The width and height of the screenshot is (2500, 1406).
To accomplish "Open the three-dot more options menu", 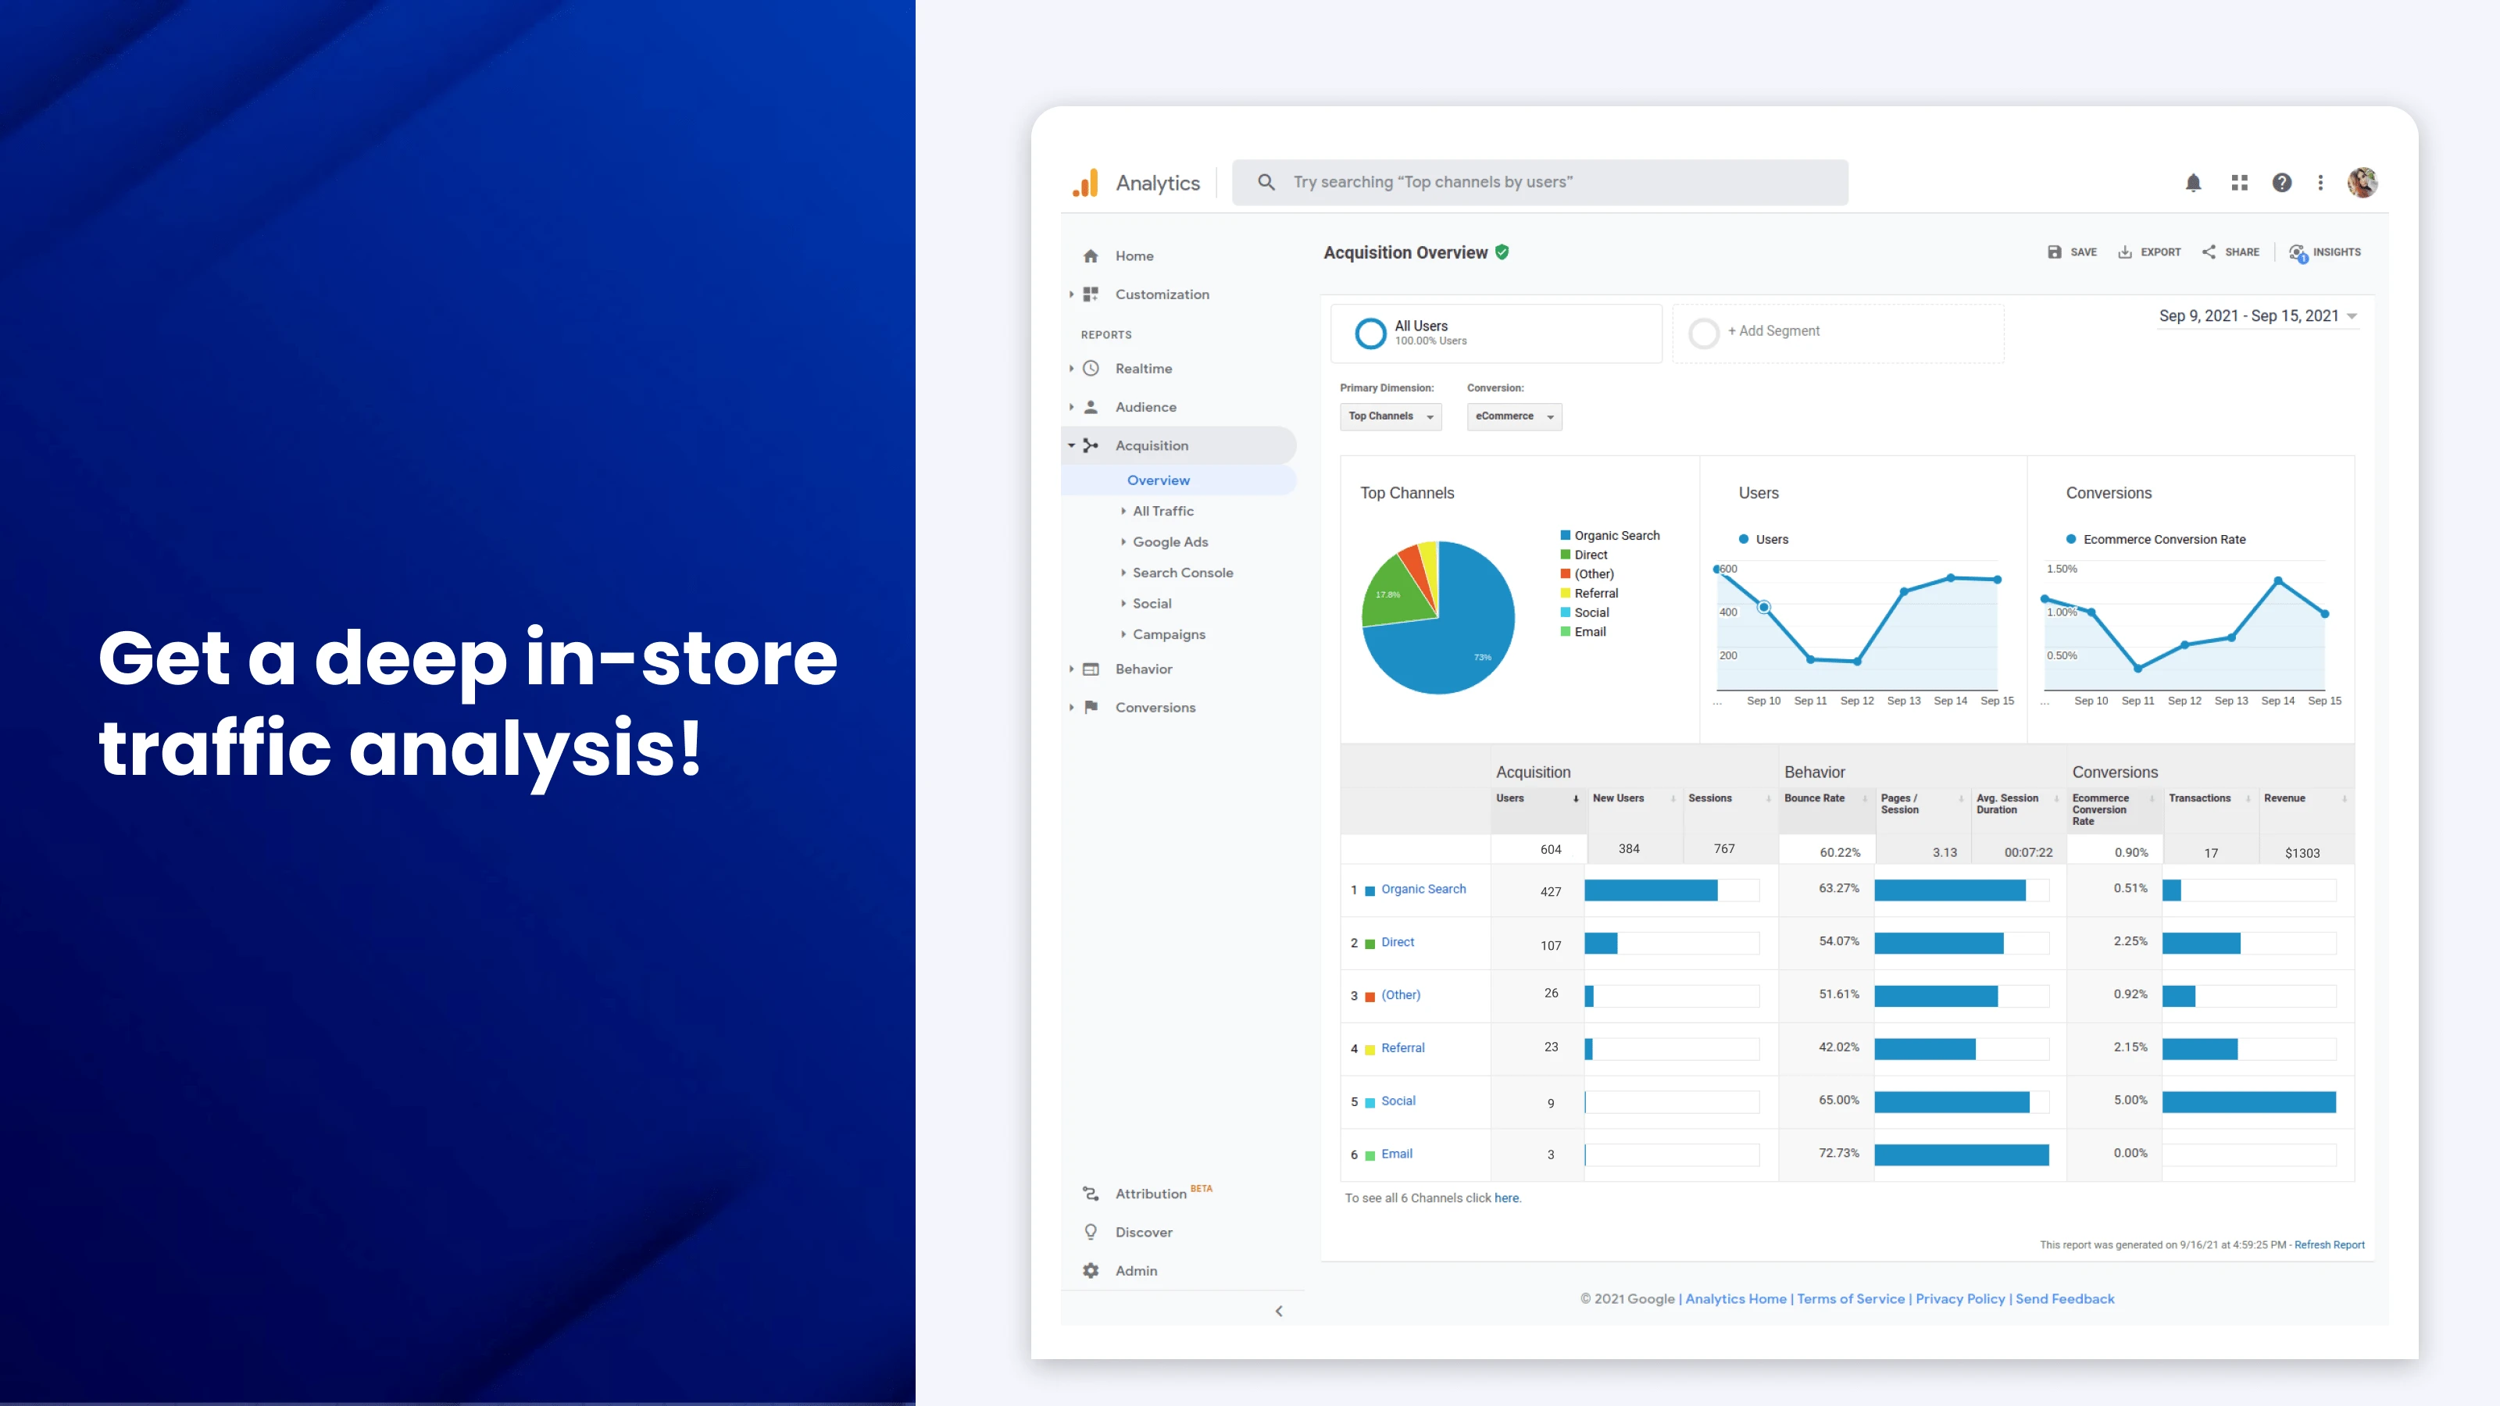I will [2320, 183].
